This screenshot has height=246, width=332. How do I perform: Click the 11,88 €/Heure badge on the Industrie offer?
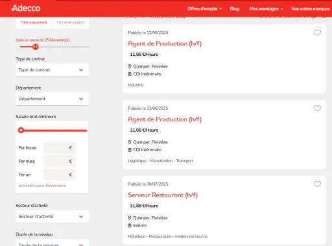tap(144, 55)
